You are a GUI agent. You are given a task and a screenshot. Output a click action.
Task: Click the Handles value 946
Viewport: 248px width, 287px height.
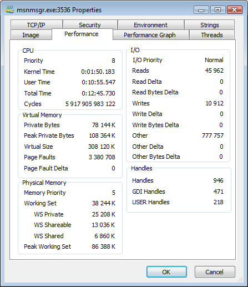point(219,180)
